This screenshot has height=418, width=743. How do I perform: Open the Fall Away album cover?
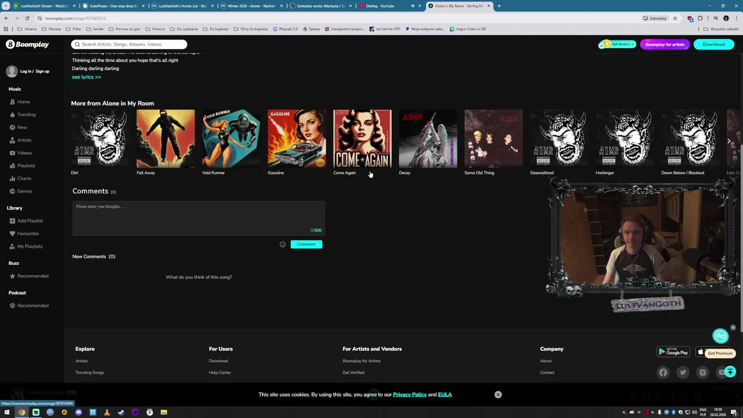pyautogui.click(x=165, y=139)
